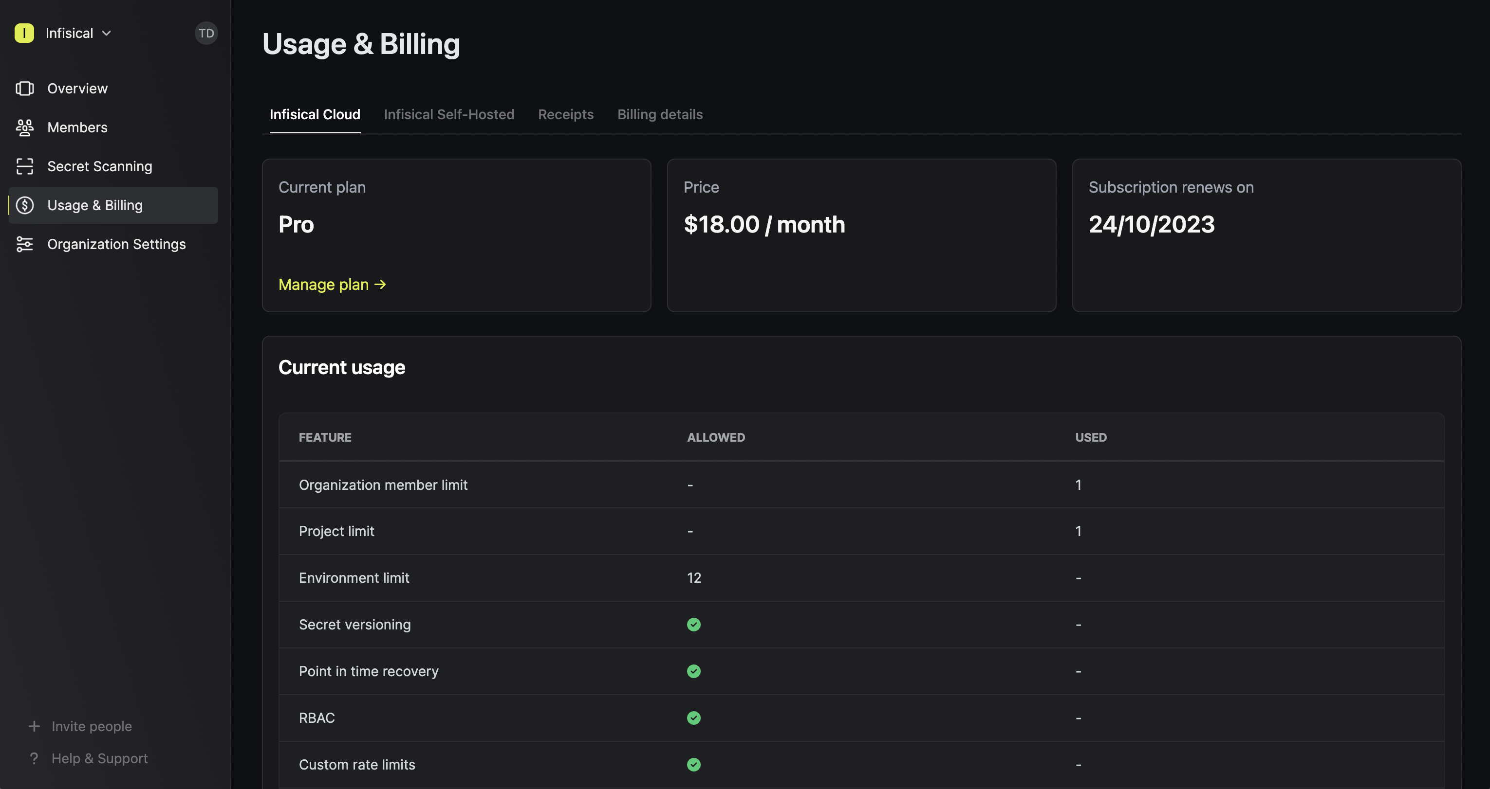Click green check for Secret versioning

[693, 625]
